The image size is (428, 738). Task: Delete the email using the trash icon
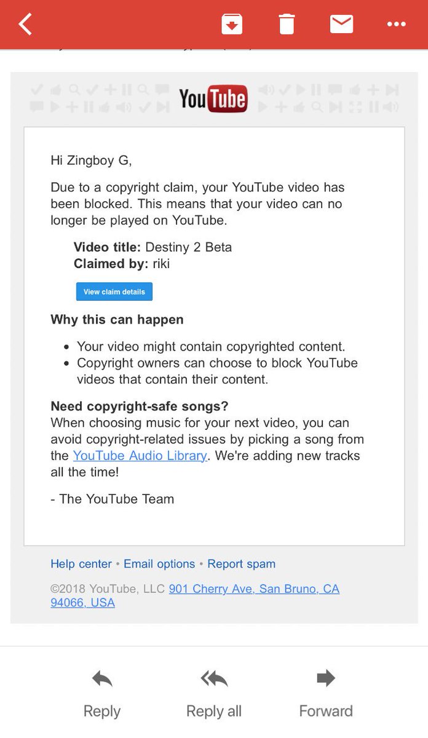(287, 24)
